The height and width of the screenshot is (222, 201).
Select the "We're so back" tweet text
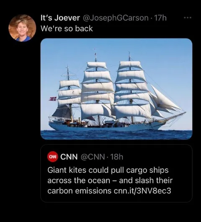[x=67, y=29]
